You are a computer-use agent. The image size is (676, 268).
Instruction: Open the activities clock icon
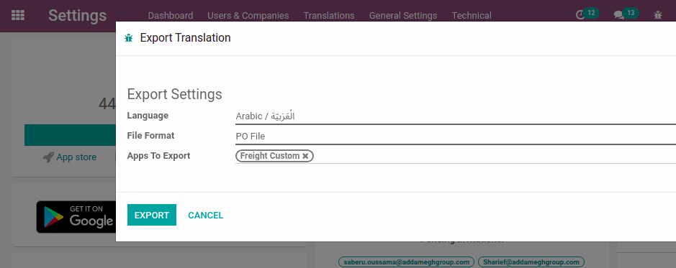pos(580,15)
